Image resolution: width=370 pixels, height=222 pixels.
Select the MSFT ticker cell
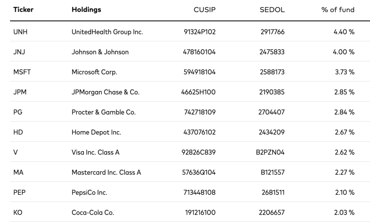click(22, 72)
